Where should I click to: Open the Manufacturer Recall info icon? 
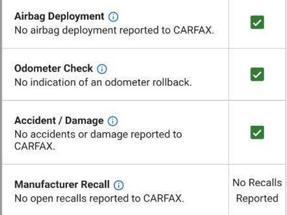(119, 185)
